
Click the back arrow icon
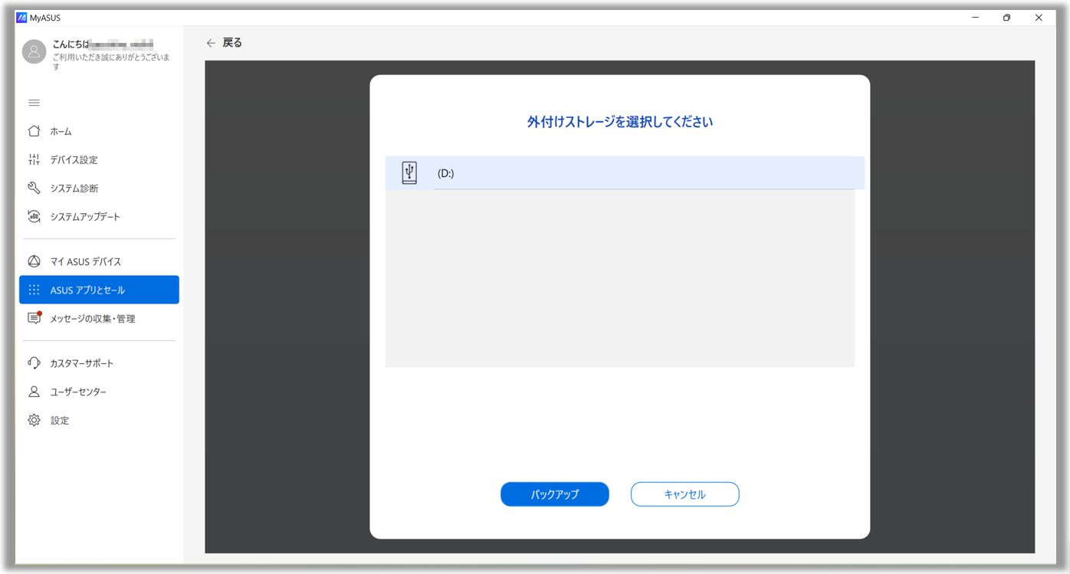212,43
